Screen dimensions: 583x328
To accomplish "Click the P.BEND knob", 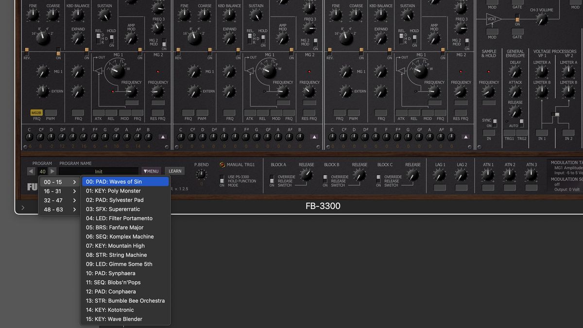I will click(x=202, y=174).
